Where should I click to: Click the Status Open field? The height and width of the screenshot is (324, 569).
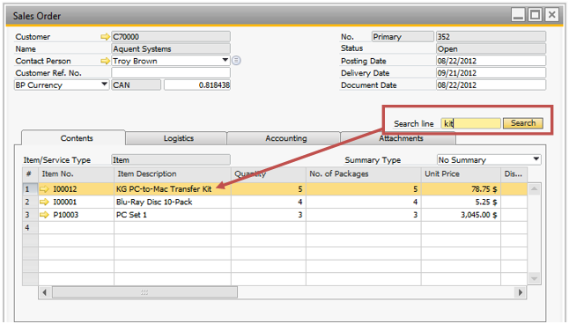tap(491, 48)
